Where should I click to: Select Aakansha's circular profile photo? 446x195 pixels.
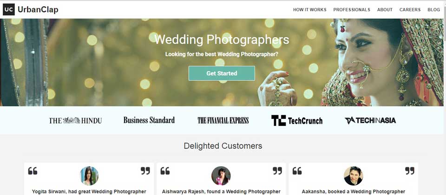coord(353,176)
